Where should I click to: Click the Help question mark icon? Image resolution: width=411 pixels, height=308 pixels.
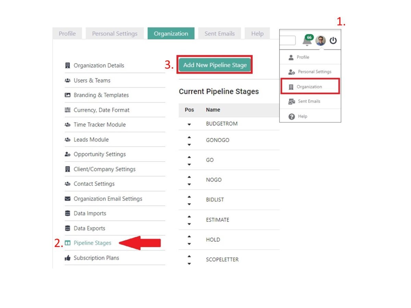pyautogui.click(x=291, y=116)
